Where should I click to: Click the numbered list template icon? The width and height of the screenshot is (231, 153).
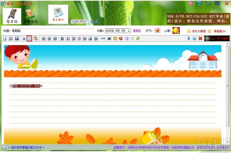[x=10, y=38]
